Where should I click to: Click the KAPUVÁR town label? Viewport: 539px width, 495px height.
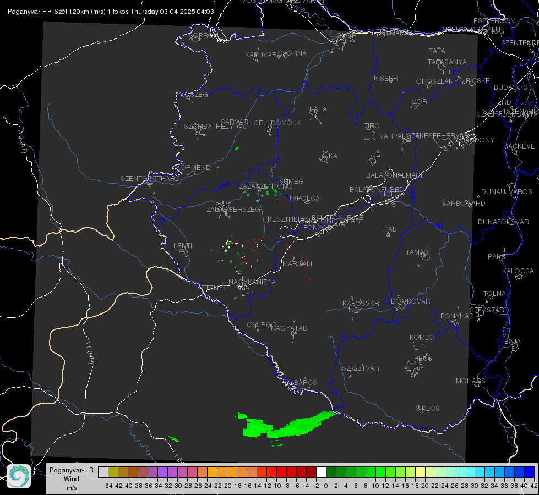coord(261,55)
